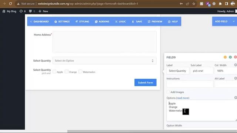Open the browser extensions puzzle icon
Screen dimensions: 237x133
(x=220, y=4)
